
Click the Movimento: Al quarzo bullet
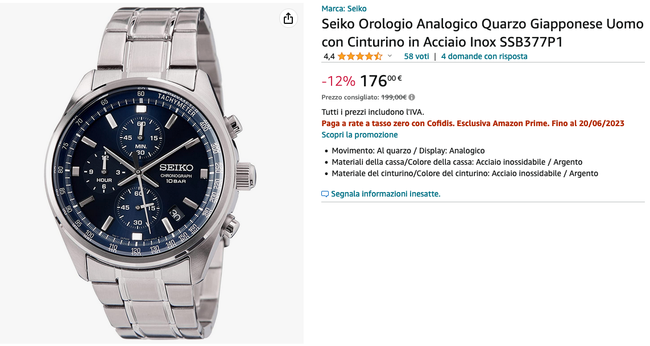pyautogui.click(x=408, y=151)
